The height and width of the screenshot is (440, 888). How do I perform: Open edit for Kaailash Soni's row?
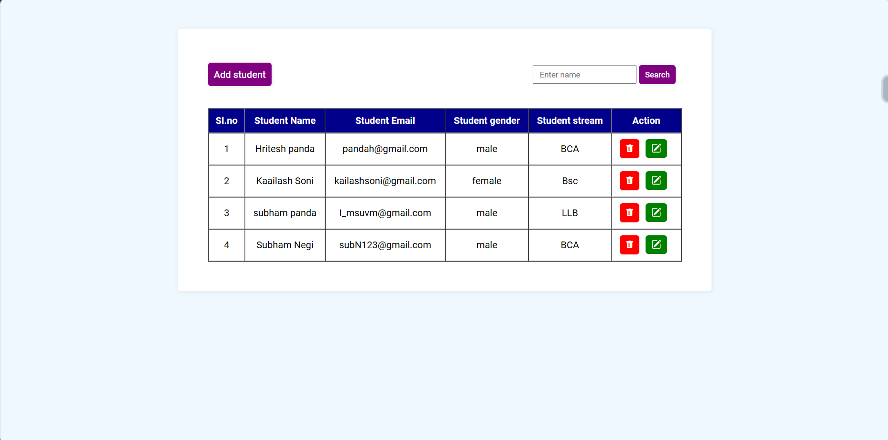click(x=656, y=181)
